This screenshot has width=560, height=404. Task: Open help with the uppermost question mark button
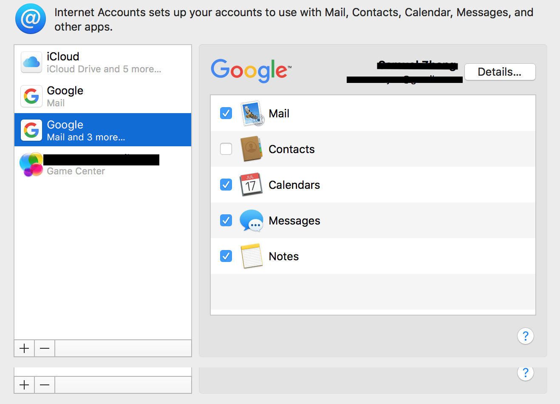coord(526,336)
